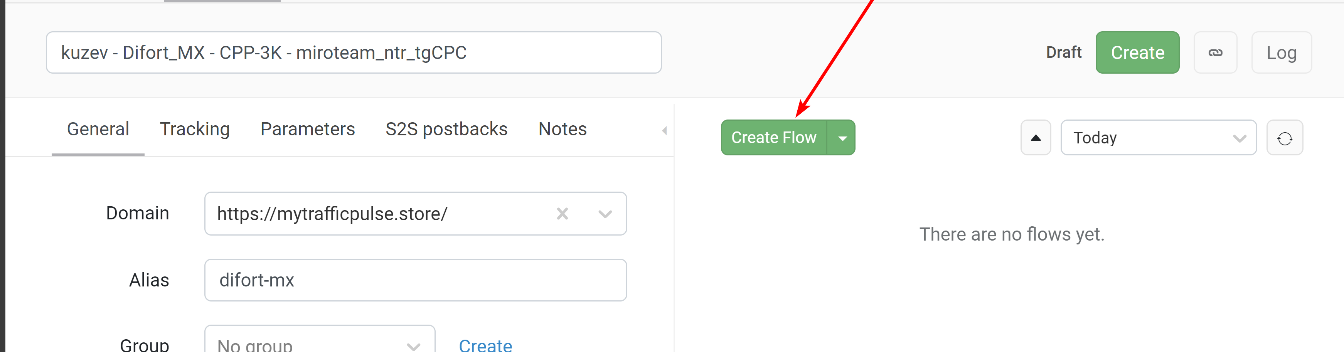Click the green Create campaign button
This screenshot has width=1344, height=352.
tap(1137, 53)
